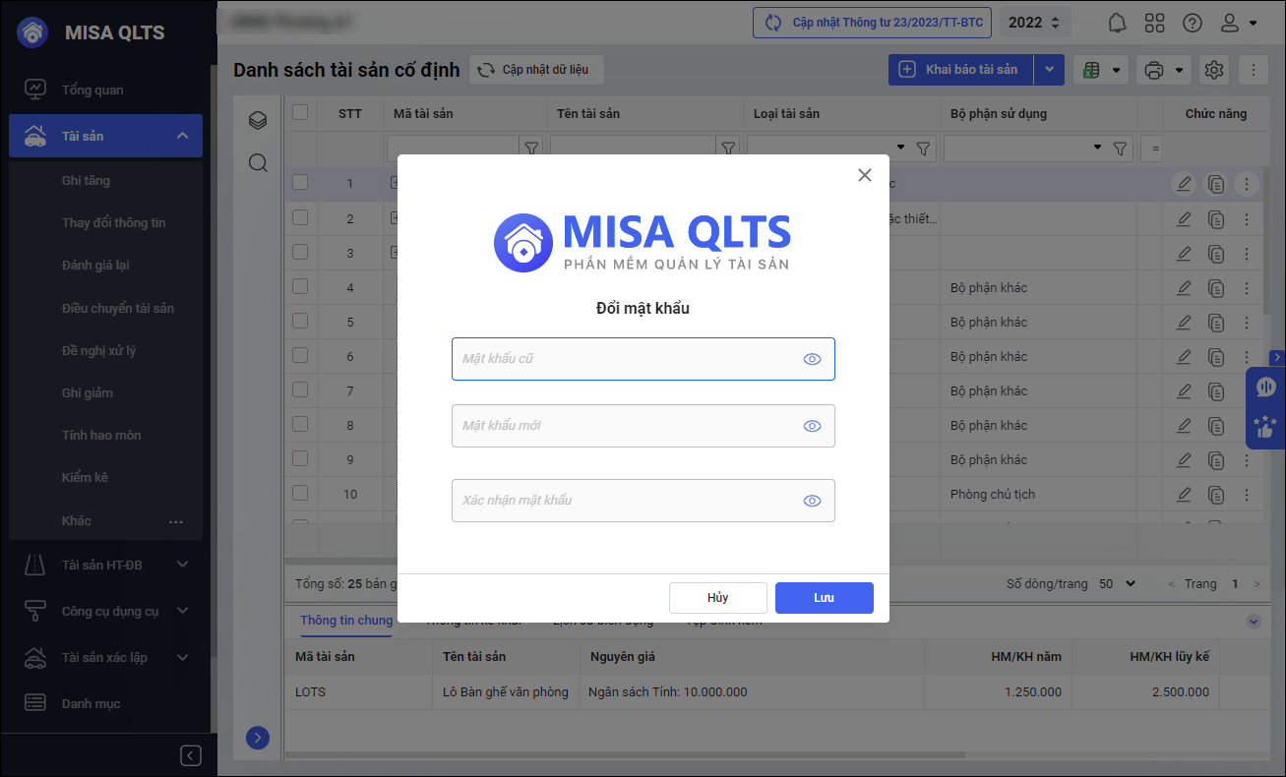Open the feedback chat icon on right edge

tap(1265, 387)
